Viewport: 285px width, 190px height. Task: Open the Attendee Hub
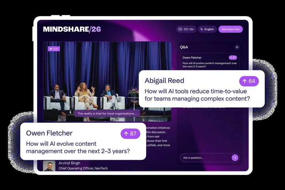click(230, 29)
